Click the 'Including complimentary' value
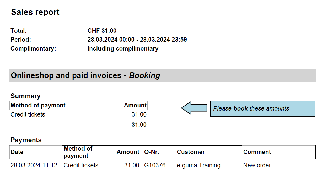Viewport: 328px width, 182px height. pyautogui.click(x=123, y=49)
